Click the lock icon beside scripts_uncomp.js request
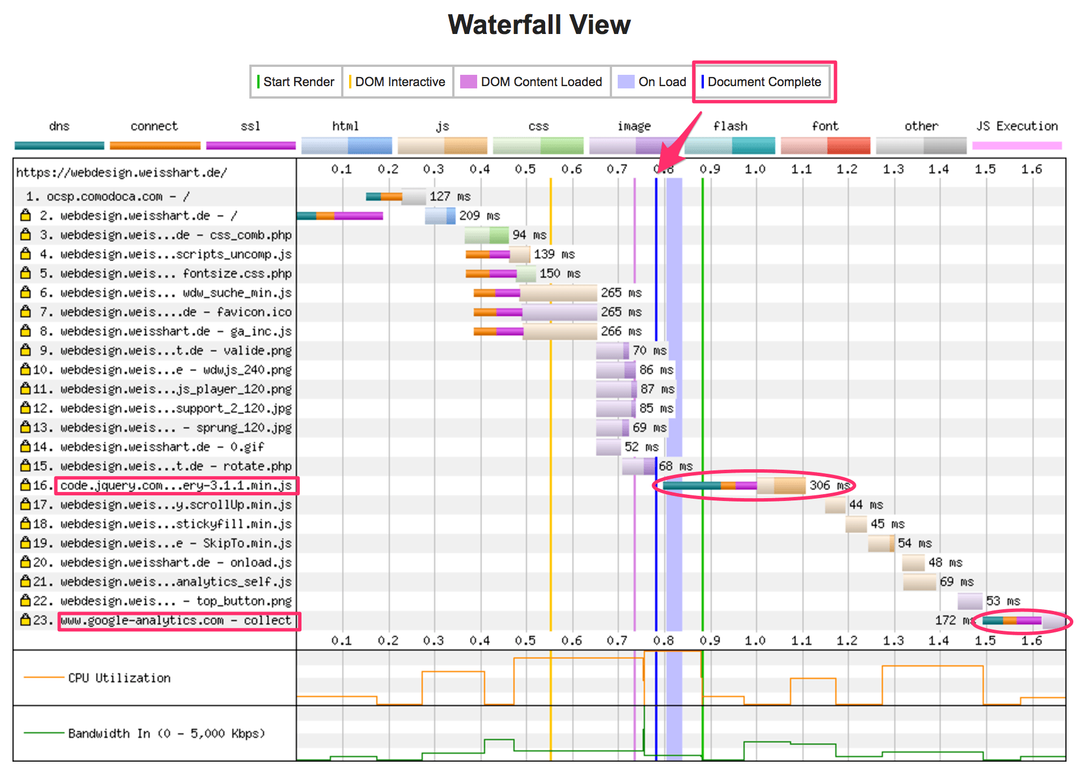 point(26,253)
